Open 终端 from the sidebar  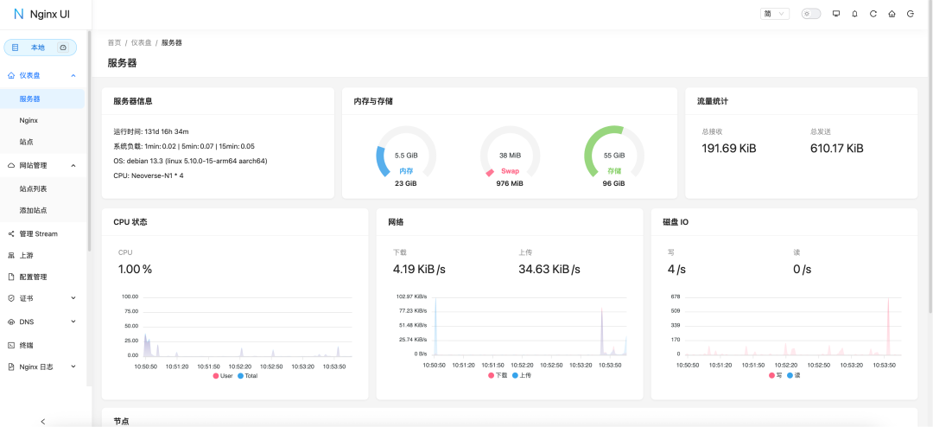[x=27, y=344]
